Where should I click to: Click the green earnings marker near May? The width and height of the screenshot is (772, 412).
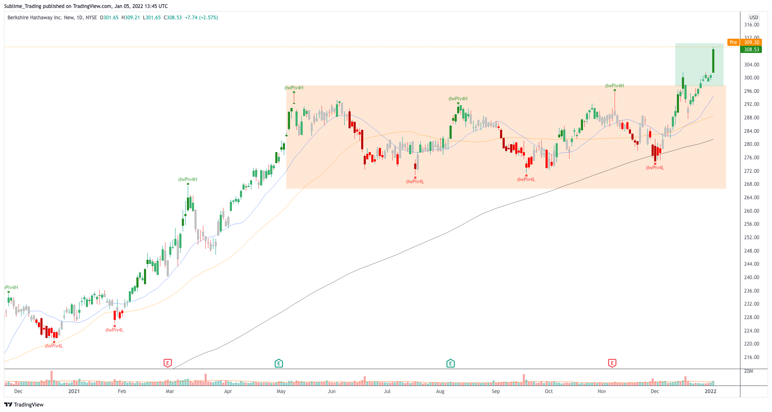click(279, 363)
